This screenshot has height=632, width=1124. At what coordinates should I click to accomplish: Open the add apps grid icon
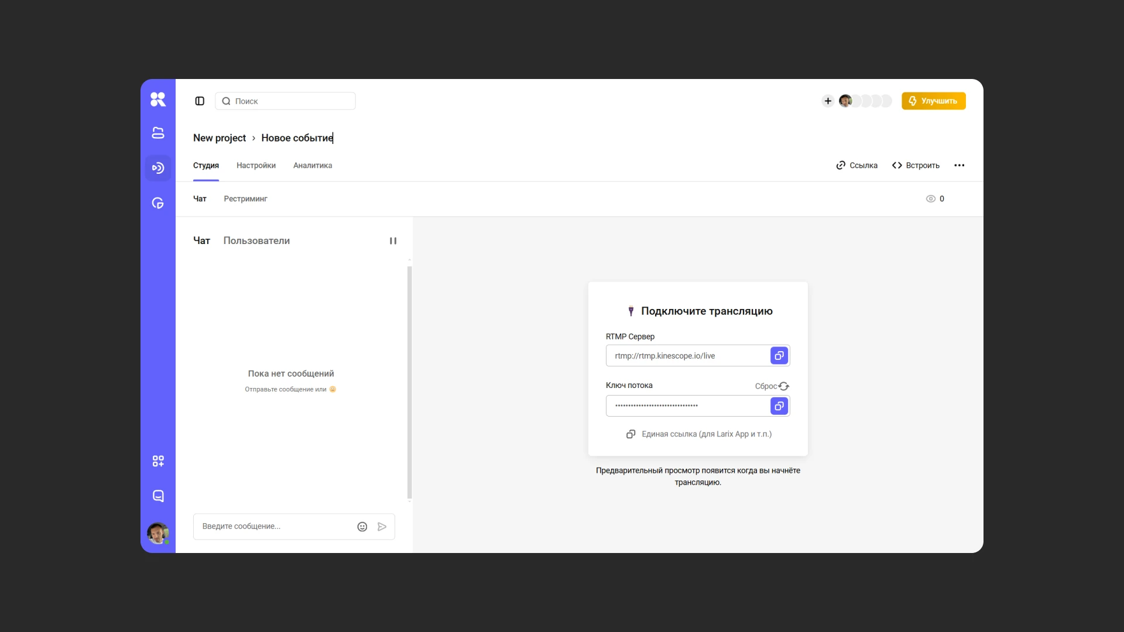(x=158, y=461)
